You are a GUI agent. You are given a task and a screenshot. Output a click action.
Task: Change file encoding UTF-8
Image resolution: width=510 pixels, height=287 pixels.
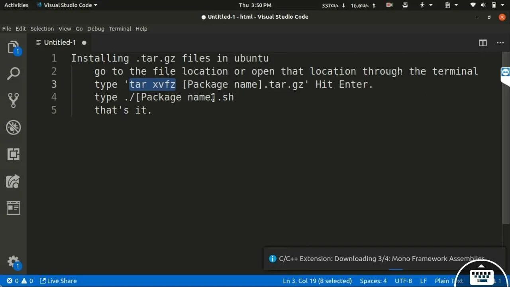(403, 281)
